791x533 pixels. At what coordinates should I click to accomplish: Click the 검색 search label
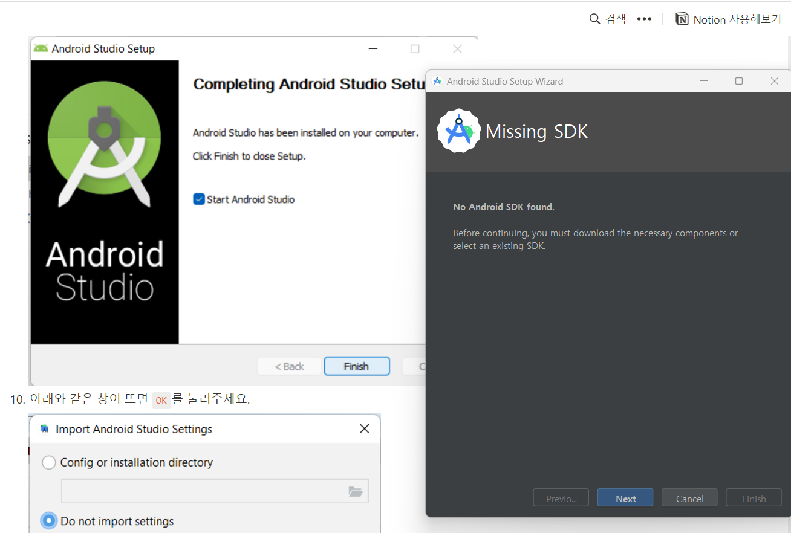(616, 19)
